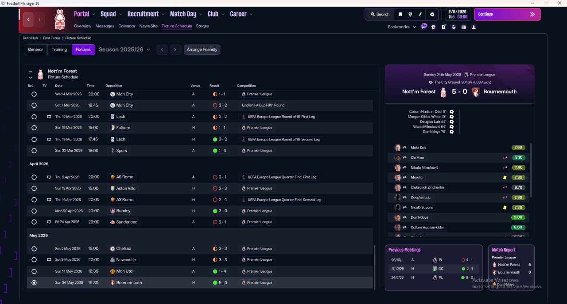Click the date display 2/6/2026 Tue
567x304 pixels.
458,14
